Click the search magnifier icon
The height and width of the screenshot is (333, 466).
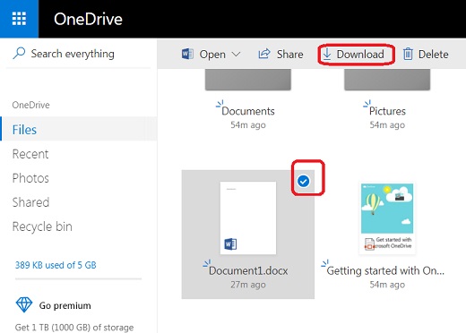[x=19, y=54]
